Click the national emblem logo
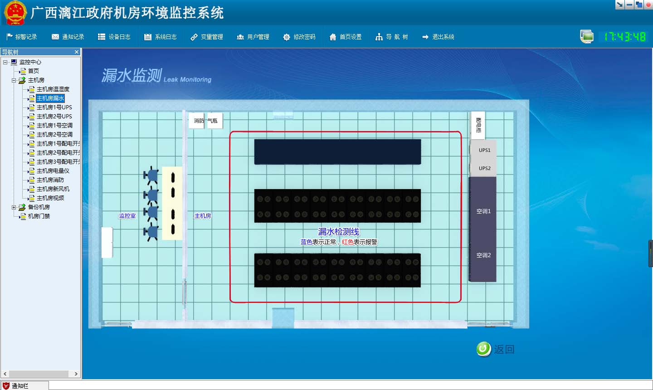 (15, 13)
